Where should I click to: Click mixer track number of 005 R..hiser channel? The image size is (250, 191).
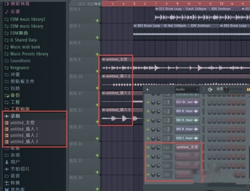tap(167, 129)
